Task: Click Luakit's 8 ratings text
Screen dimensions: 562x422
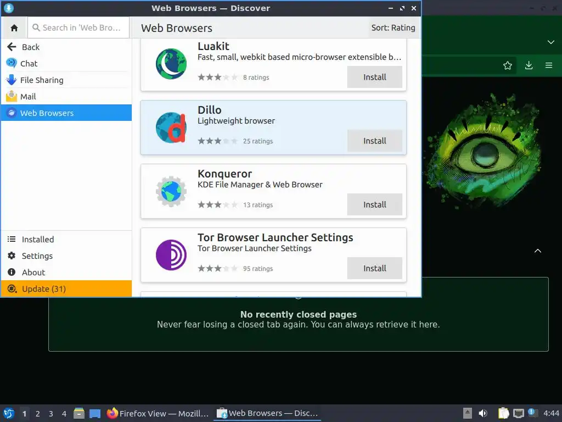Action: pyautogui.click(x=256, y=77)
